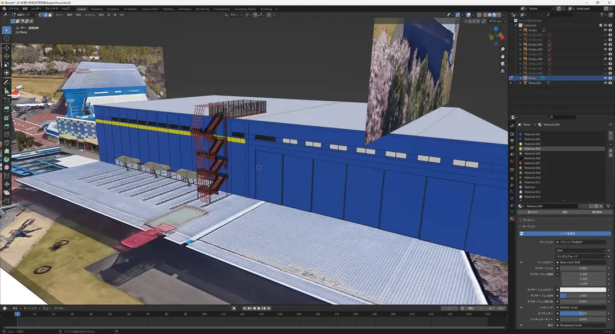The width and height of the screenshot is (615, 334).
Task: Click subsurface color white swatch
Action: [x=583, y=290]
